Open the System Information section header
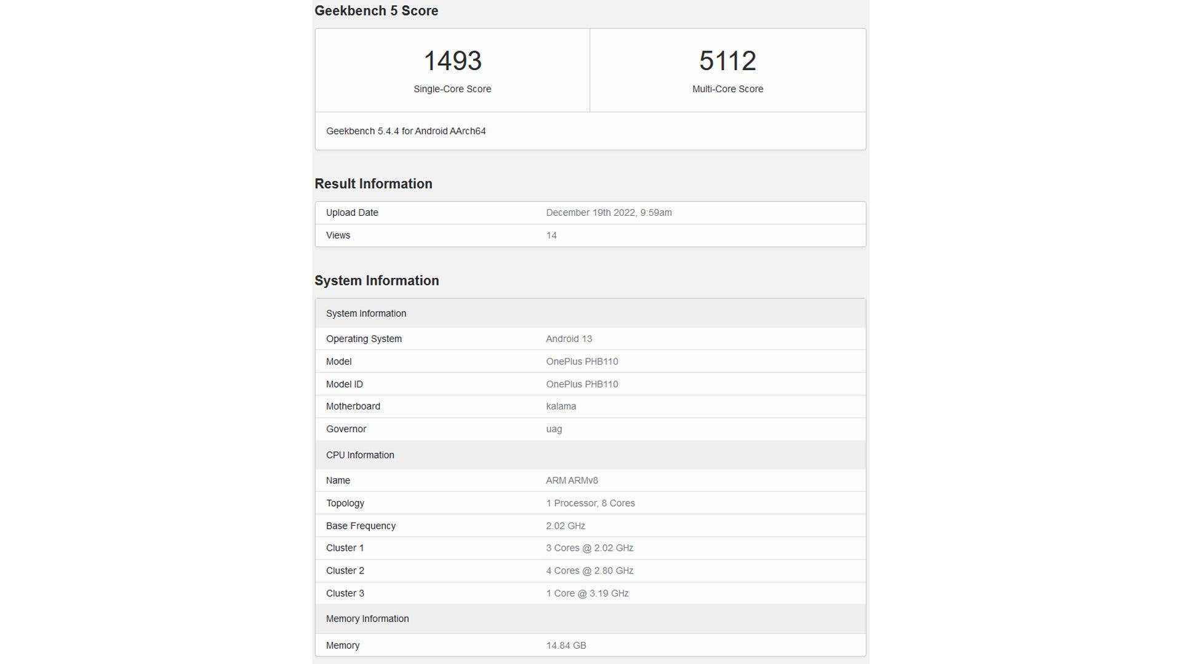Image resolution: width=1182 pixels, height=664 pixels. 377,280
